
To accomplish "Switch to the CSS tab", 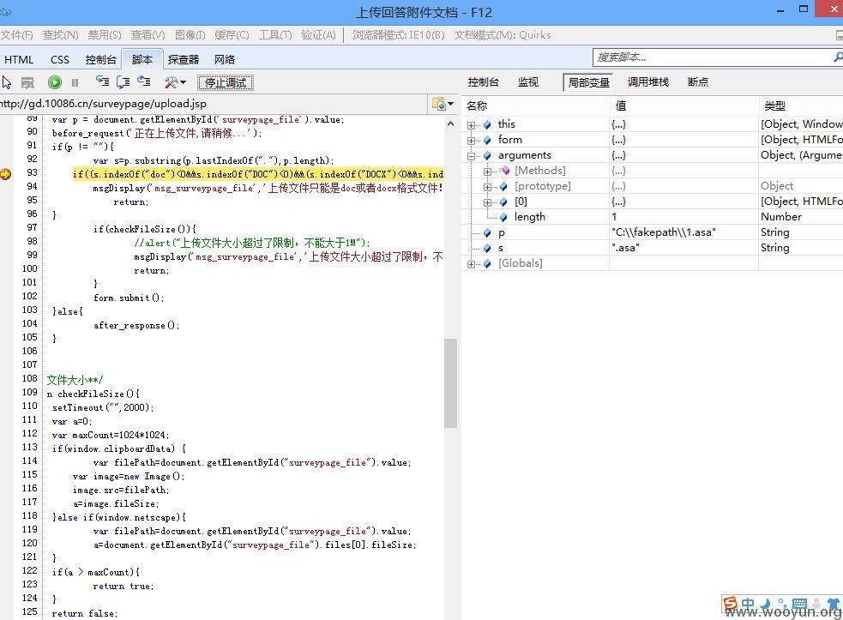I will click(60, 60).
